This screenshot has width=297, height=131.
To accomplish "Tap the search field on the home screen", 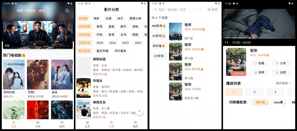I will pyautogui.click(x=31, y=11).
